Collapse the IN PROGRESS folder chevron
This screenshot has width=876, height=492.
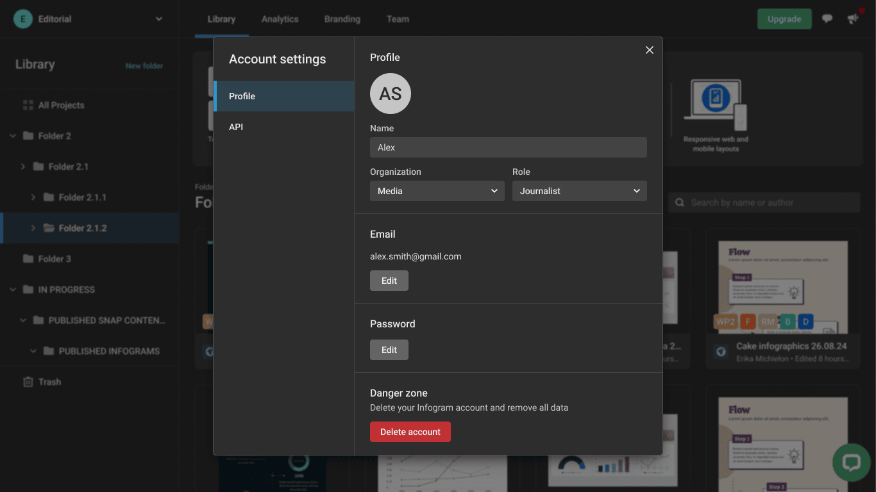13,290
